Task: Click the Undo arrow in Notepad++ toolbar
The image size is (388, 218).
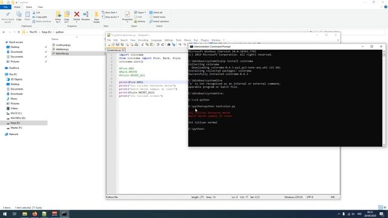Action: (x=158, y=44)
